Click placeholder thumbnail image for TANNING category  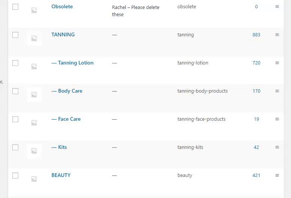(x=34, y=38)
